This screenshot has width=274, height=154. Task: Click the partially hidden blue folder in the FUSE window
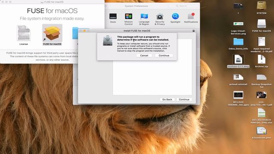click(x=75, y=33)
